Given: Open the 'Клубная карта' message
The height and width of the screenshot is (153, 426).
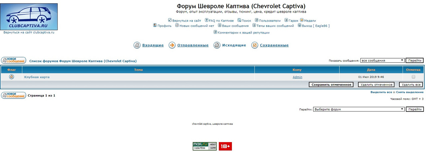Looking at the screenshot, I should 37,77.
